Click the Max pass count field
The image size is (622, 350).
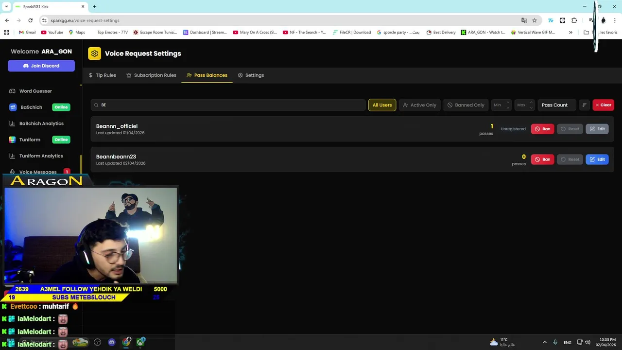point(525,105)
